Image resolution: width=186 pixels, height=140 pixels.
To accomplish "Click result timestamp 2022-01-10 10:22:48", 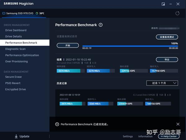I will [x=78, y=59].
